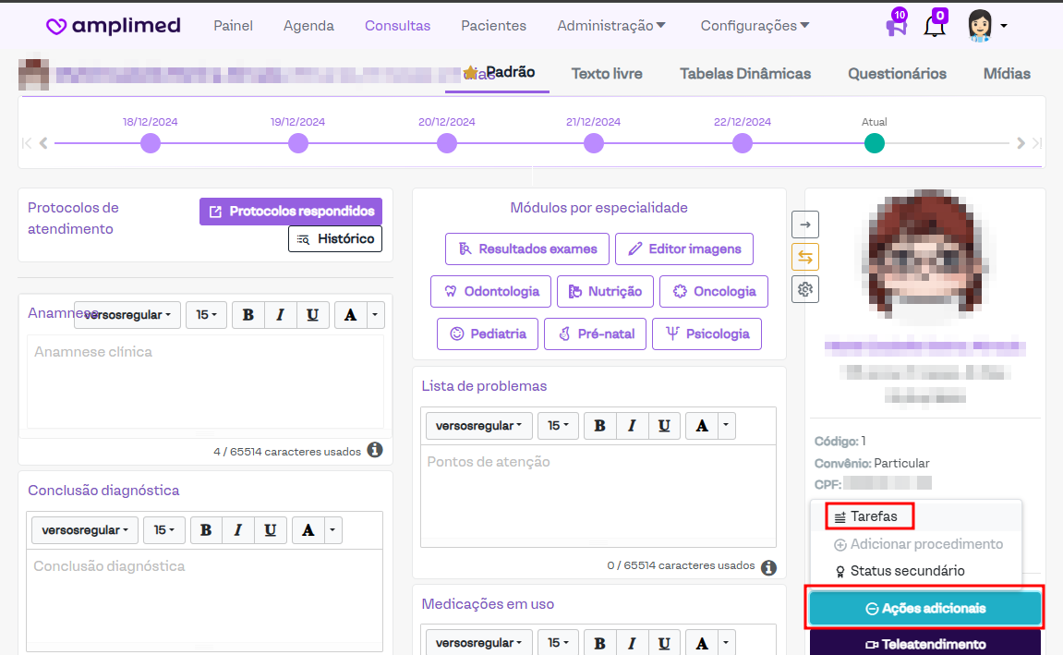Click the swap layout arrows icon
1063x655 pixels.
point(805,257)
